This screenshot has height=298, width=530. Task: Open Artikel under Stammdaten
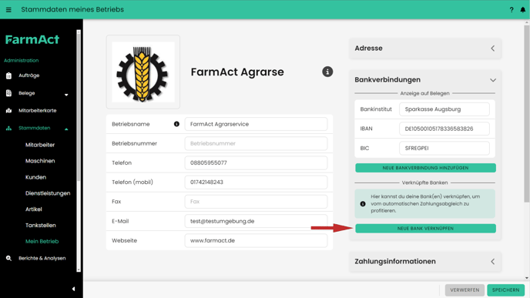[x=33, y=209]
